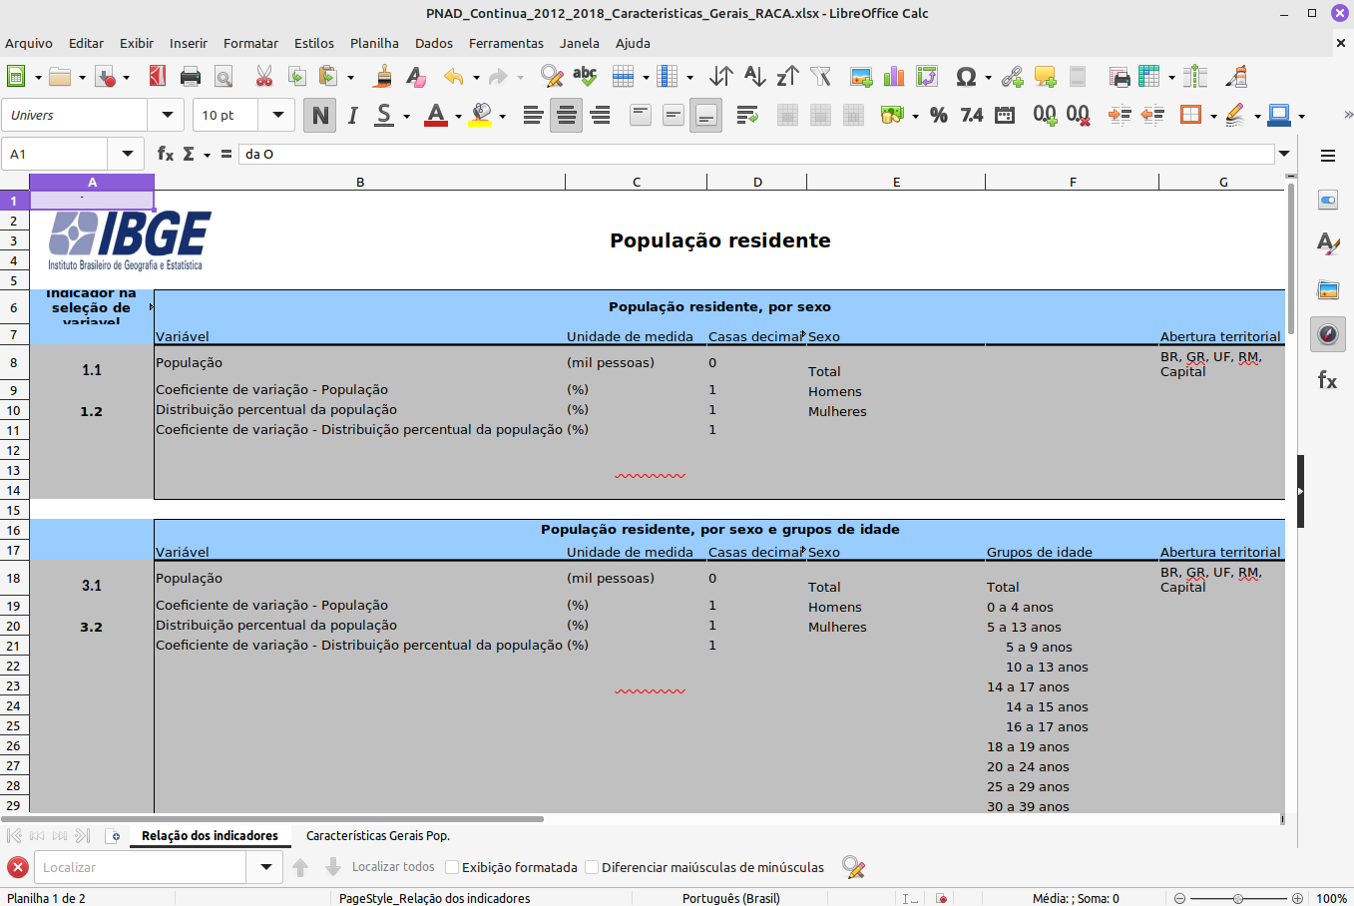1354x906 pixels.
Task: Click the AutoFilter funnel icon
Action: 821,77
